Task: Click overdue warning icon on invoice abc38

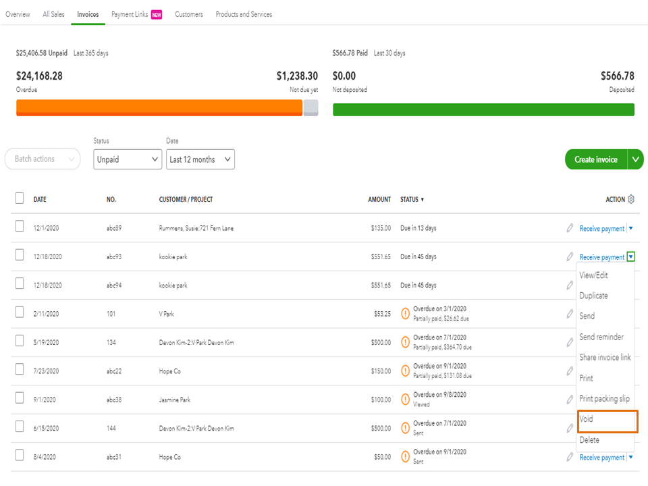Action: tap(406, 399)
